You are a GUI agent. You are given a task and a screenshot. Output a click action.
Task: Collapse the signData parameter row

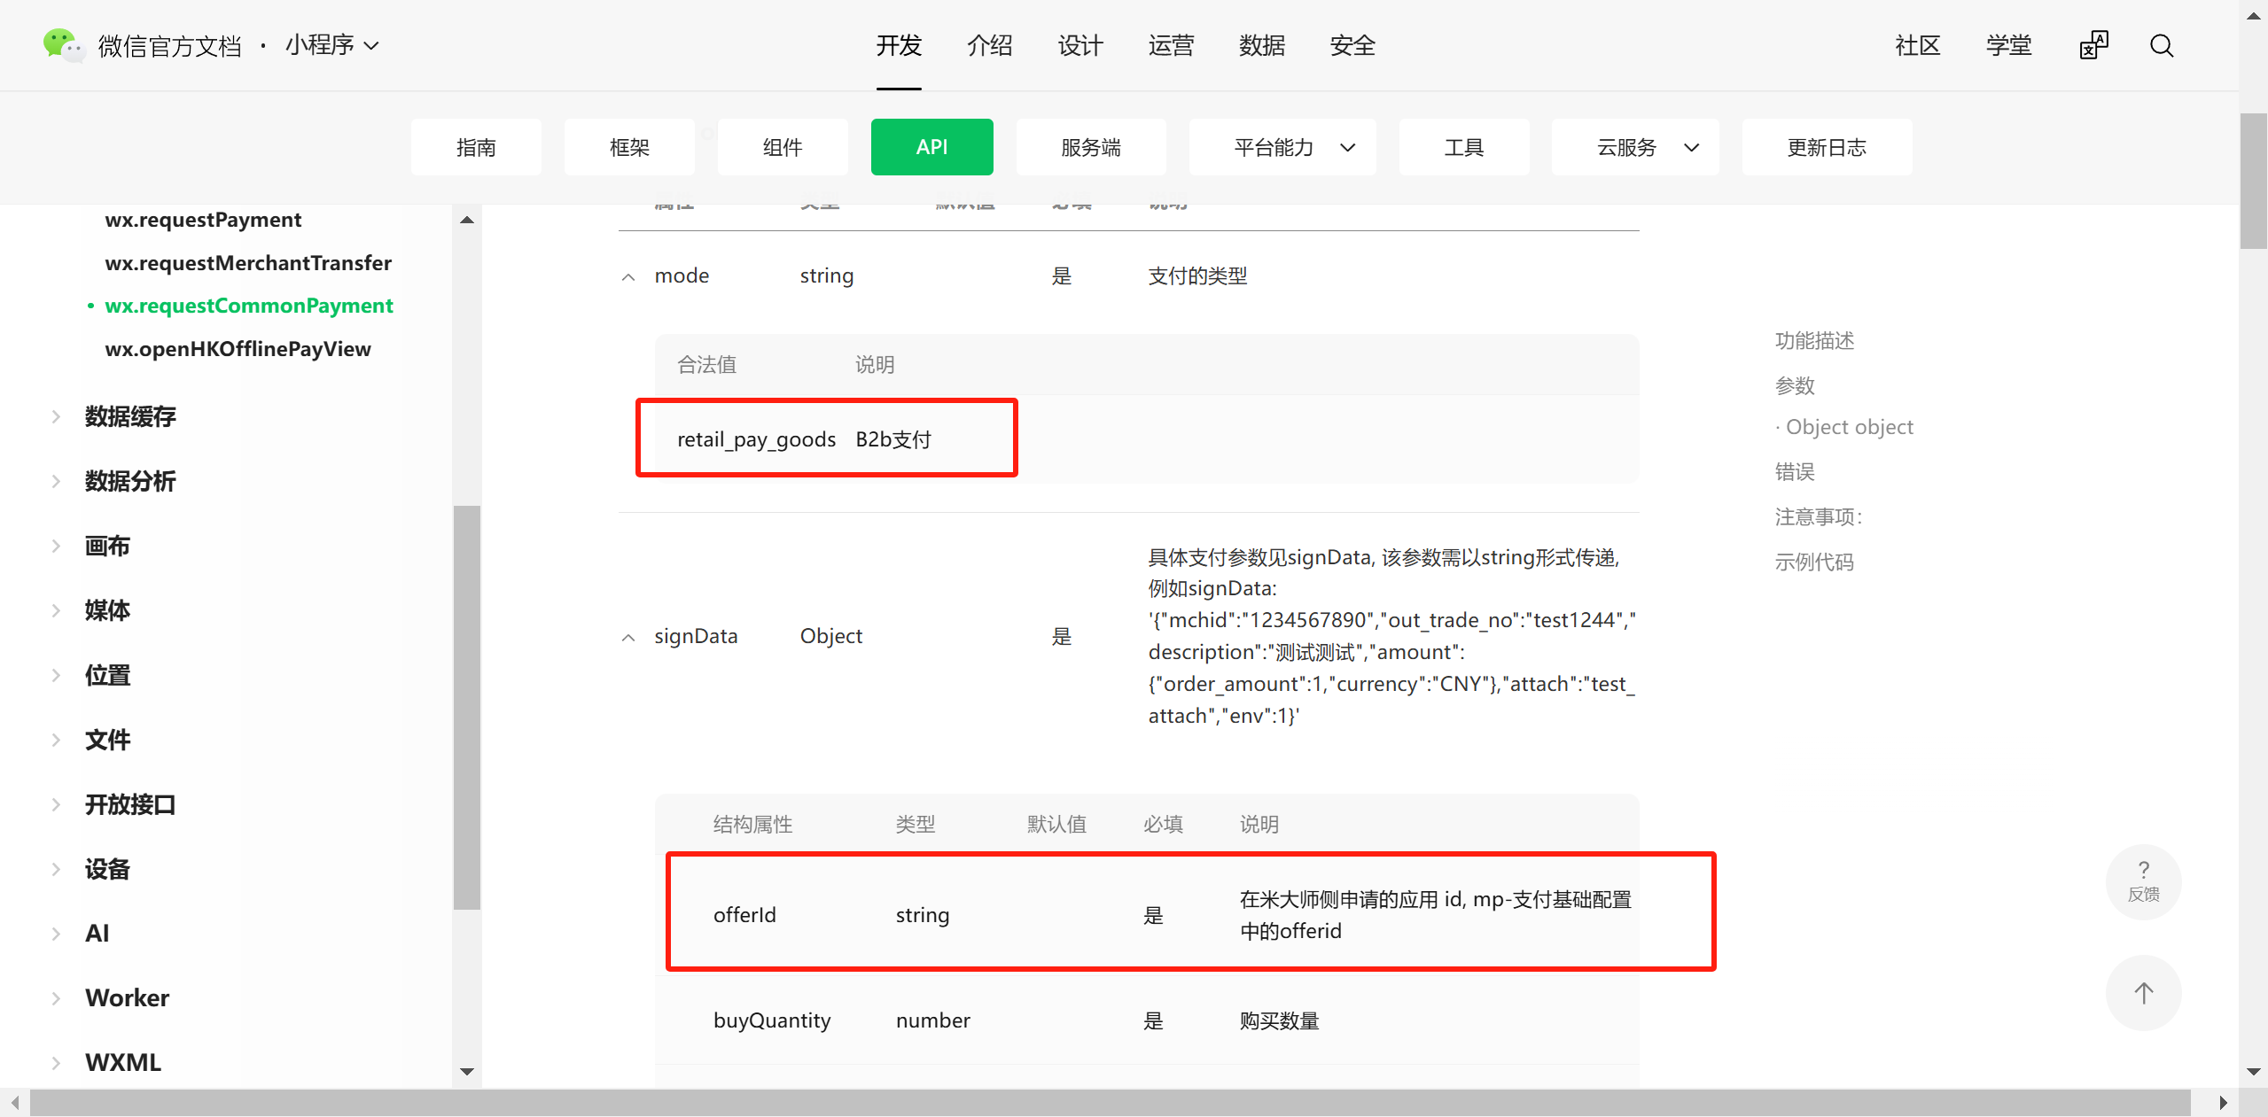tap(628, 638)
